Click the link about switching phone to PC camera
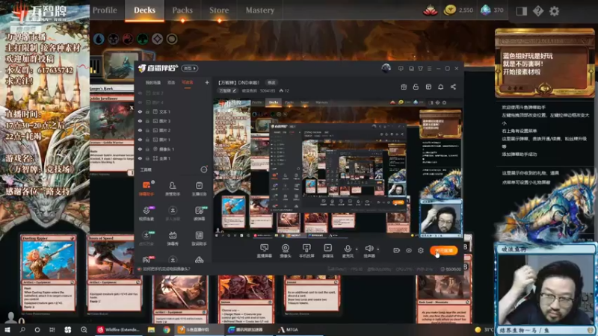 [166, 269]
